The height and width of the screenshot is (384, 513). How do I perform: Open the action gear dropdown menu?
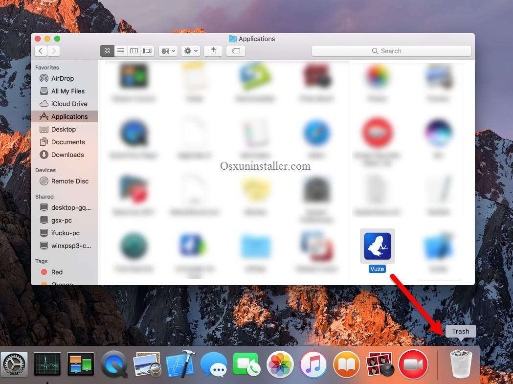coord(191,50)
